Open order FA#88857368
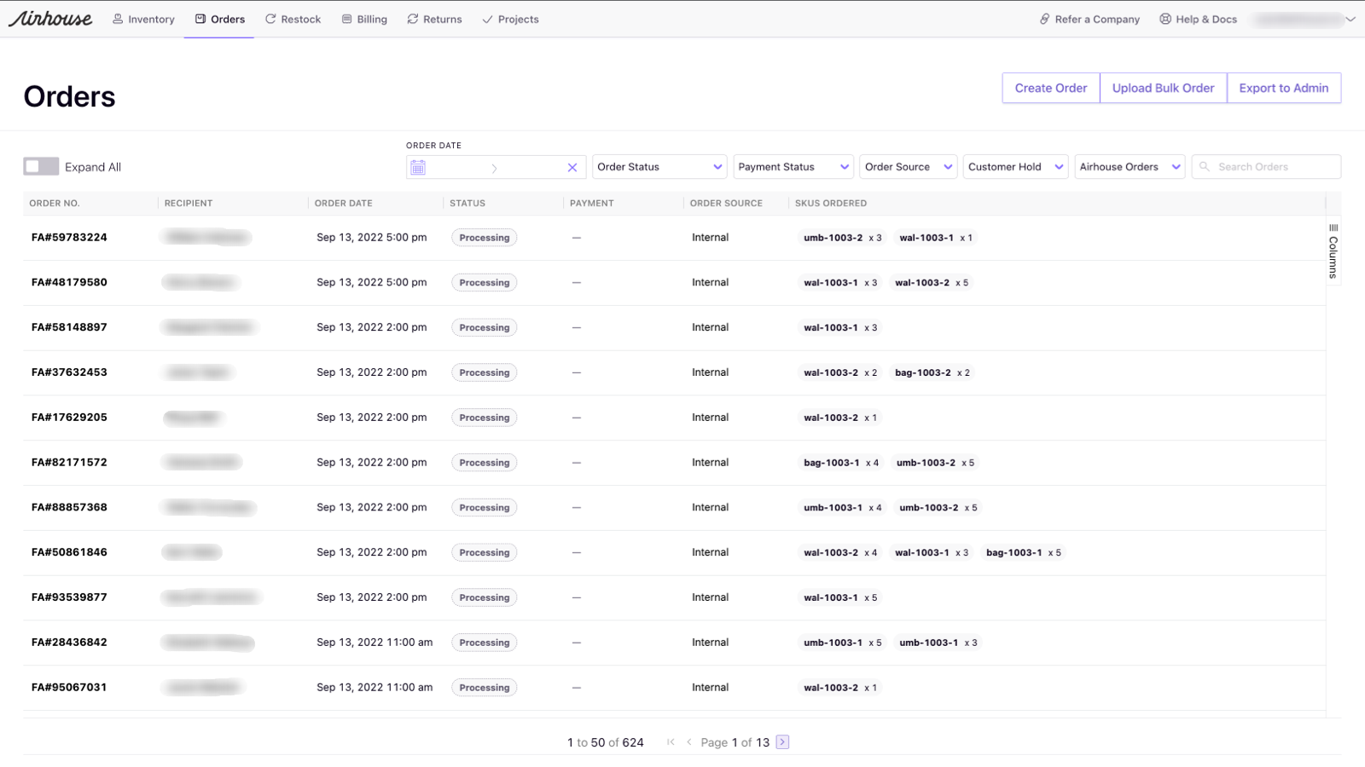1365x767 pixels. point(69,507)
